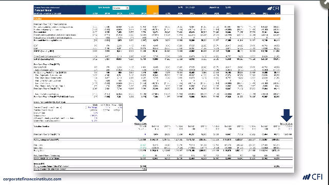Click the 'Less: Capital Lease Additions' row label
Viewport: 329px width, 185px height.
click(x=47, y=94)
